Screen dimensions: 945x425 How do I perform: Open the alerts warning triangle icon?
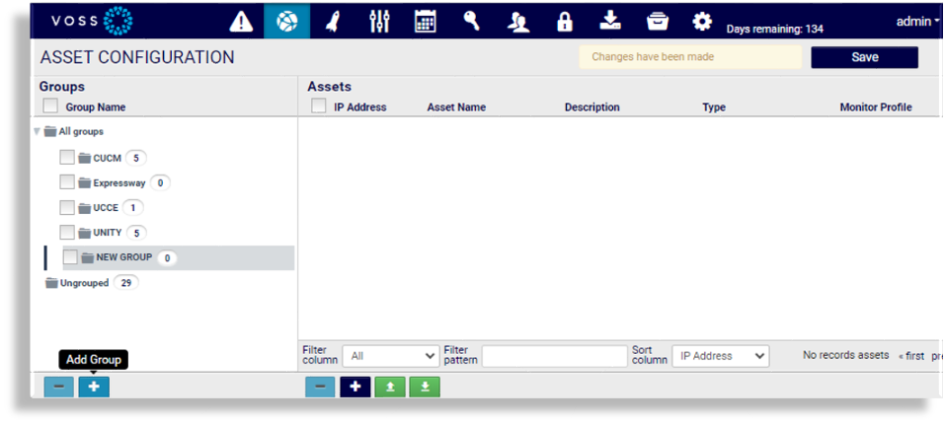click(241, 22)
